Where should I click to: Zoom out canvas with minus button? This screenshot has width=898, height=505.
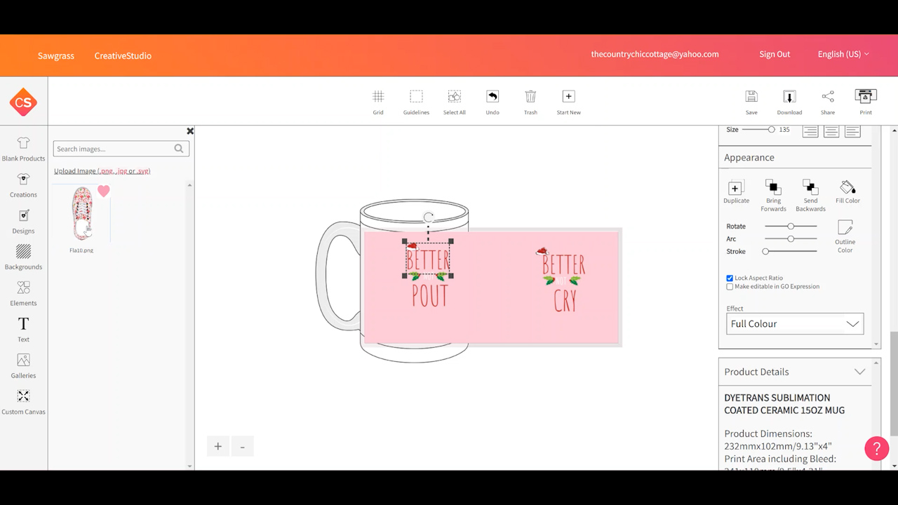243,447
